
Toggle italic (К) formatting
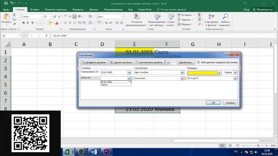28,23
